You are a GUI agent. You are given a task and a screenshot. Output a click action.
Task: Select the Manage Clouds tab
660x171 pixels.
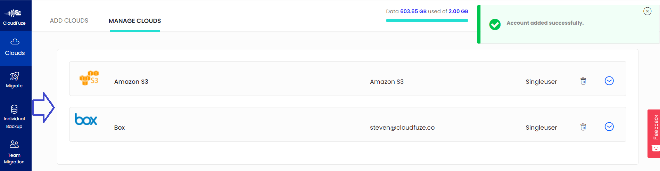[x=135, y=21]
